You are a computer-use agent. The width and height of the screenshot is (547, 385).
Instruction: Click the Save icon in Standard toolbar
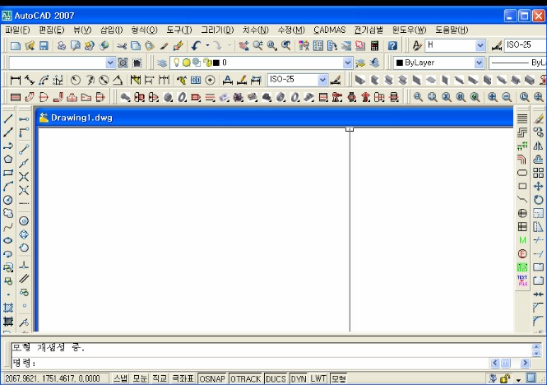point(44,46)
